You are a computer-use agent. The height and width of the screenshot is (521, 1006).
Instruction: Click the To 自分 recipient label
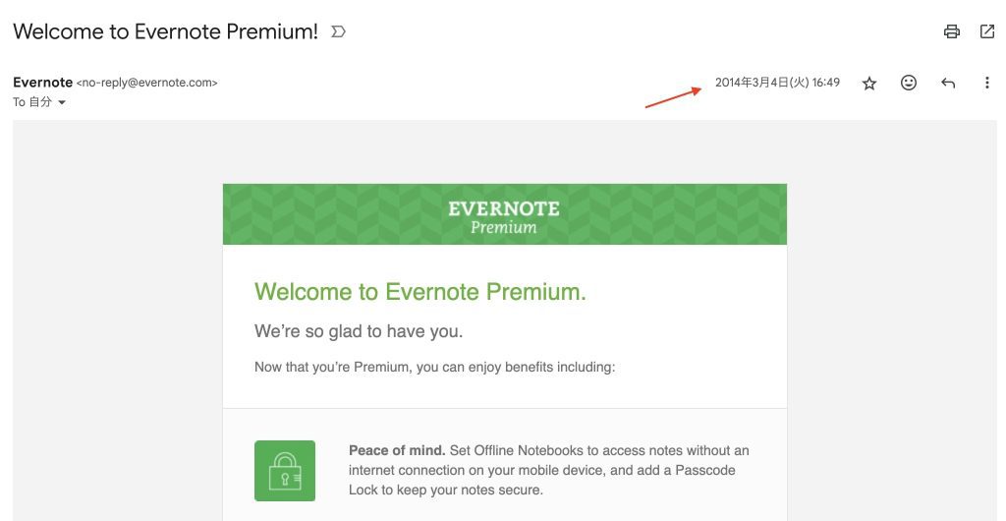32,102
